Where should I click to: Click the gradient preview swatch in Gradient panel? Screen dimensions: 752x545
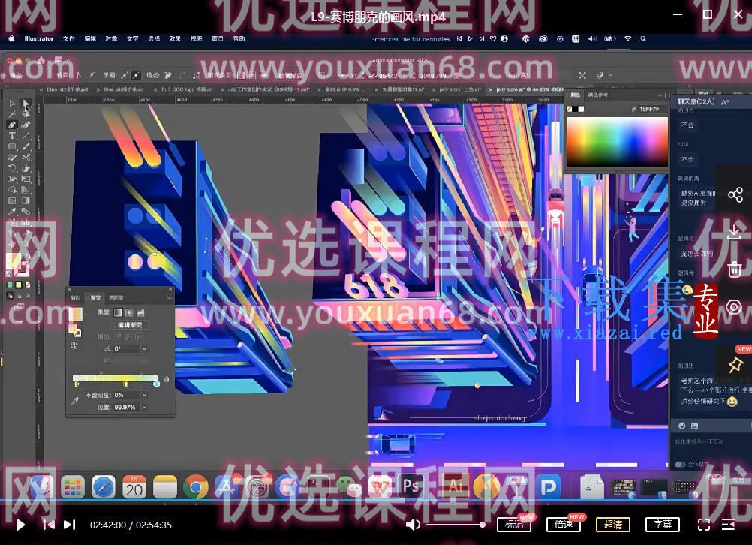75,315
